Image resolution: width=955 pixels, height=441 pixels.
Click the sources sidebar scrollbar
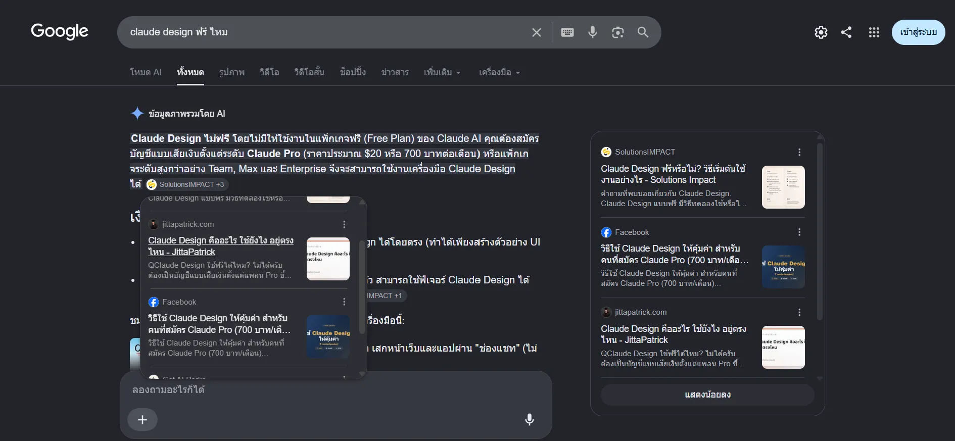[x=820, y=232]
